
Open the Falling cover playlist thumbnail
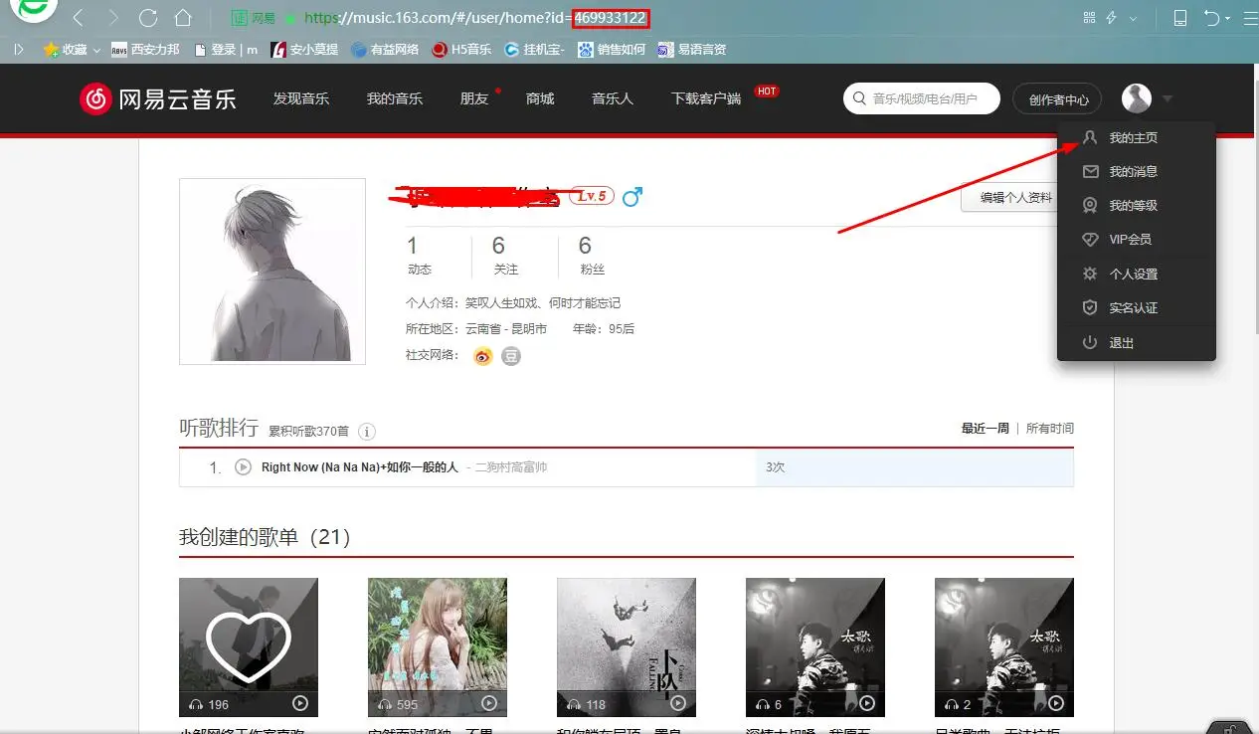click(627, 647)
